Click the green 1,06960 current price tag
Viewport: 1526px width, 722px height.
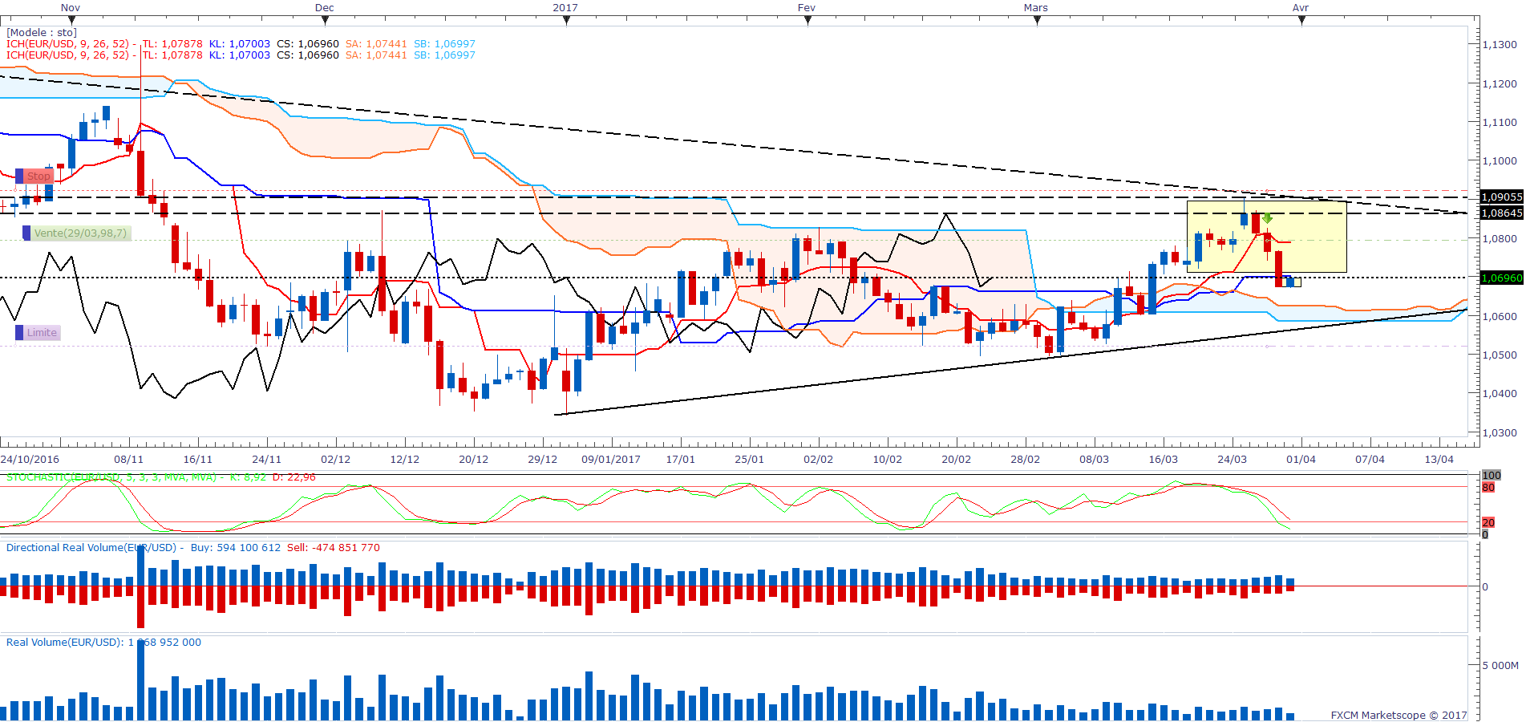1501,278
